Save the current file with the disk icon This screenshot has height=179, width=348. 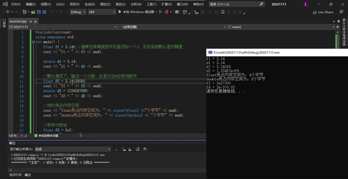coord(39,12)
